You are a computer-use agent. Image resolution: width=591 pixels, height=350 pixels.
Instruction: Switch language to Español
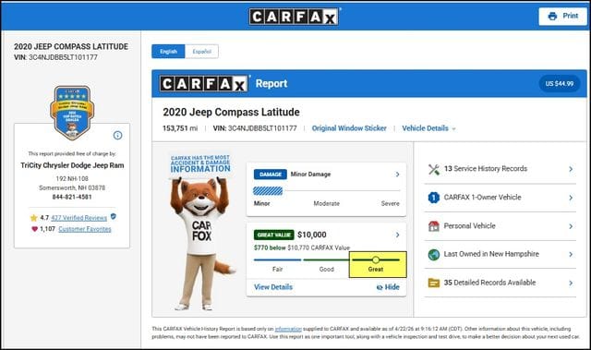click(201, 52)
